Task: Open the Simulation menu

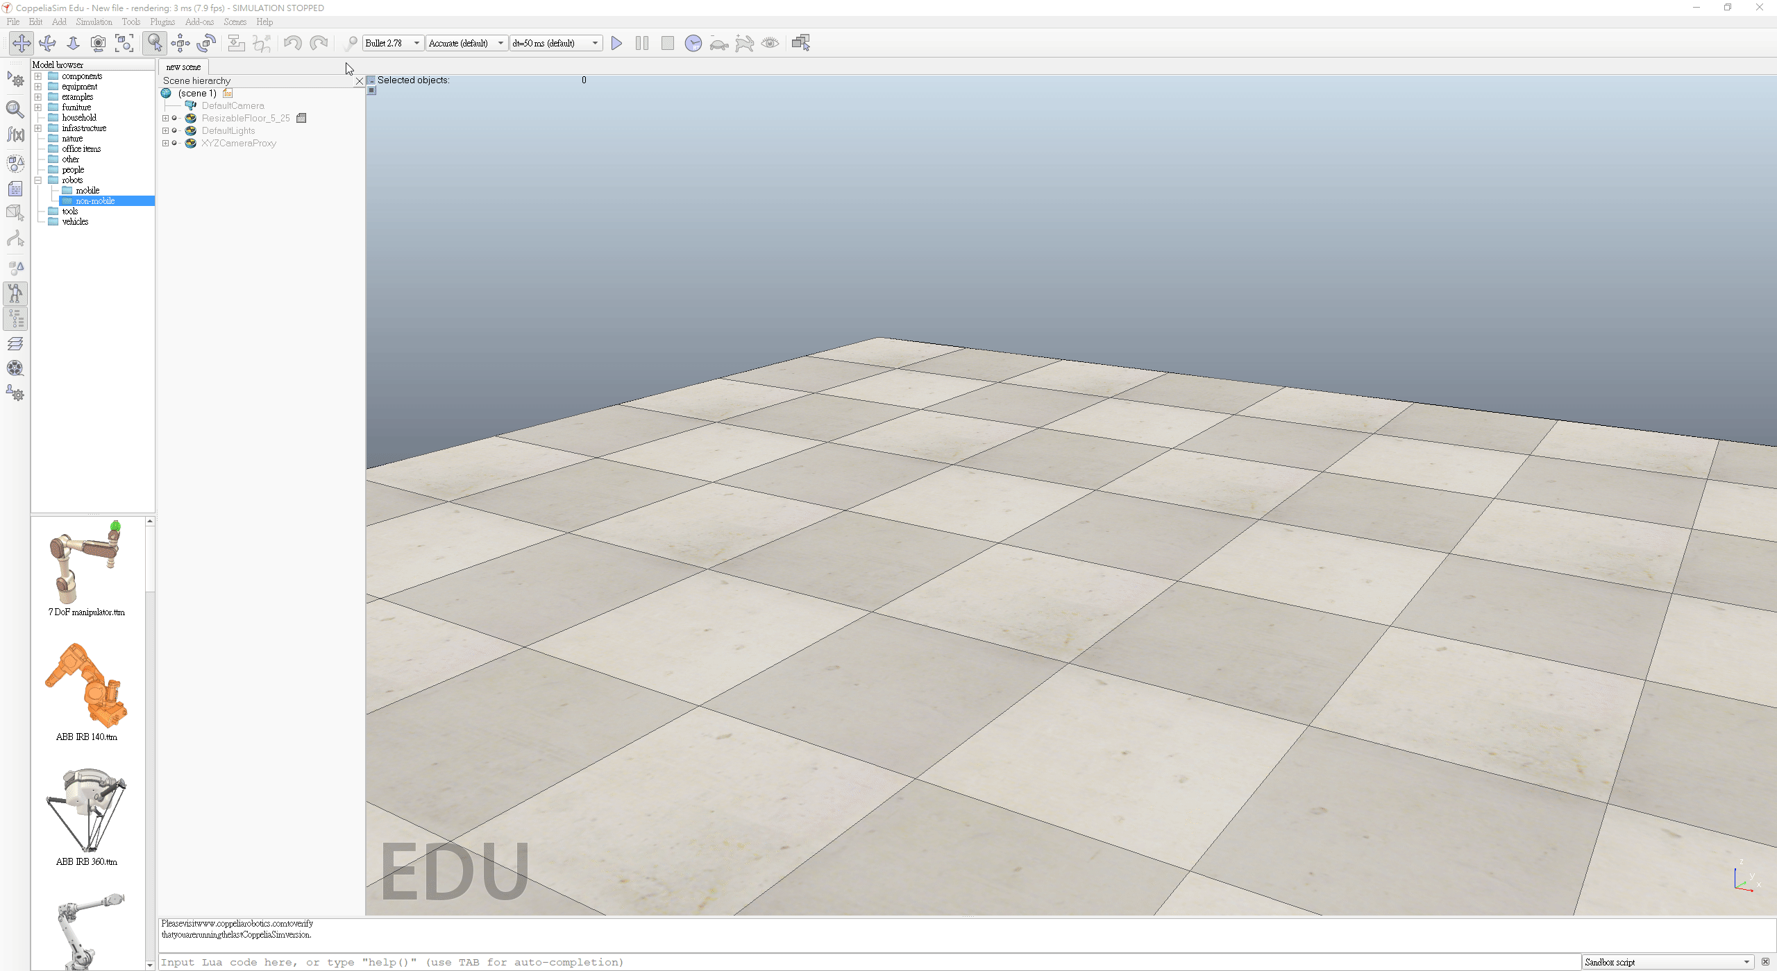Action: pyautogui.click(x=94, y=22)
